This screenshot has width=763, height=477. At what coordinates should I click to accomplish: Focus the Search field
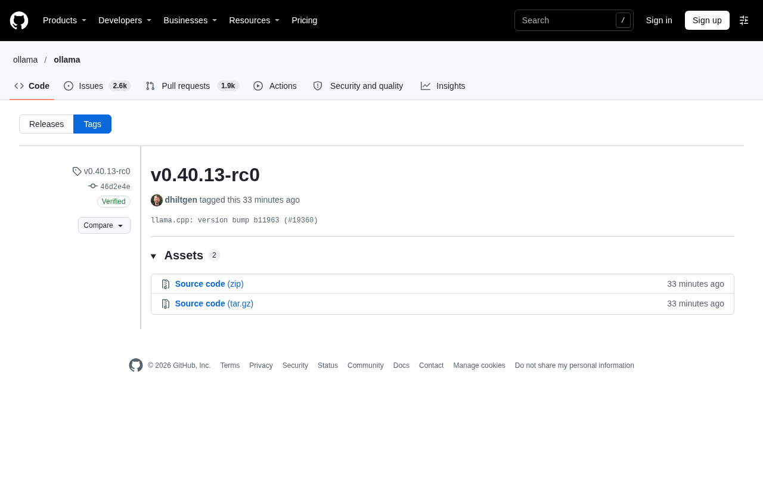pos(574,20)
